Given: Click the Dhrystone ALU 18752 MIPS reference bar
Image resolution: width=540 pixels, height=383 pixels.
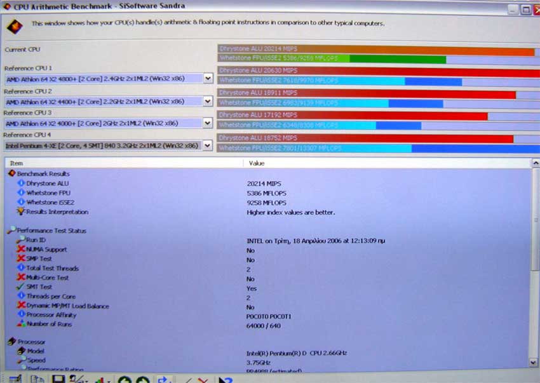Looking at the screenshot, I should click(365, 138).
